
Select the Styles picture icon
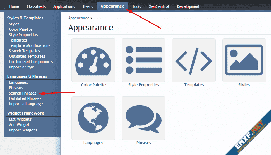tap(244, 60)
